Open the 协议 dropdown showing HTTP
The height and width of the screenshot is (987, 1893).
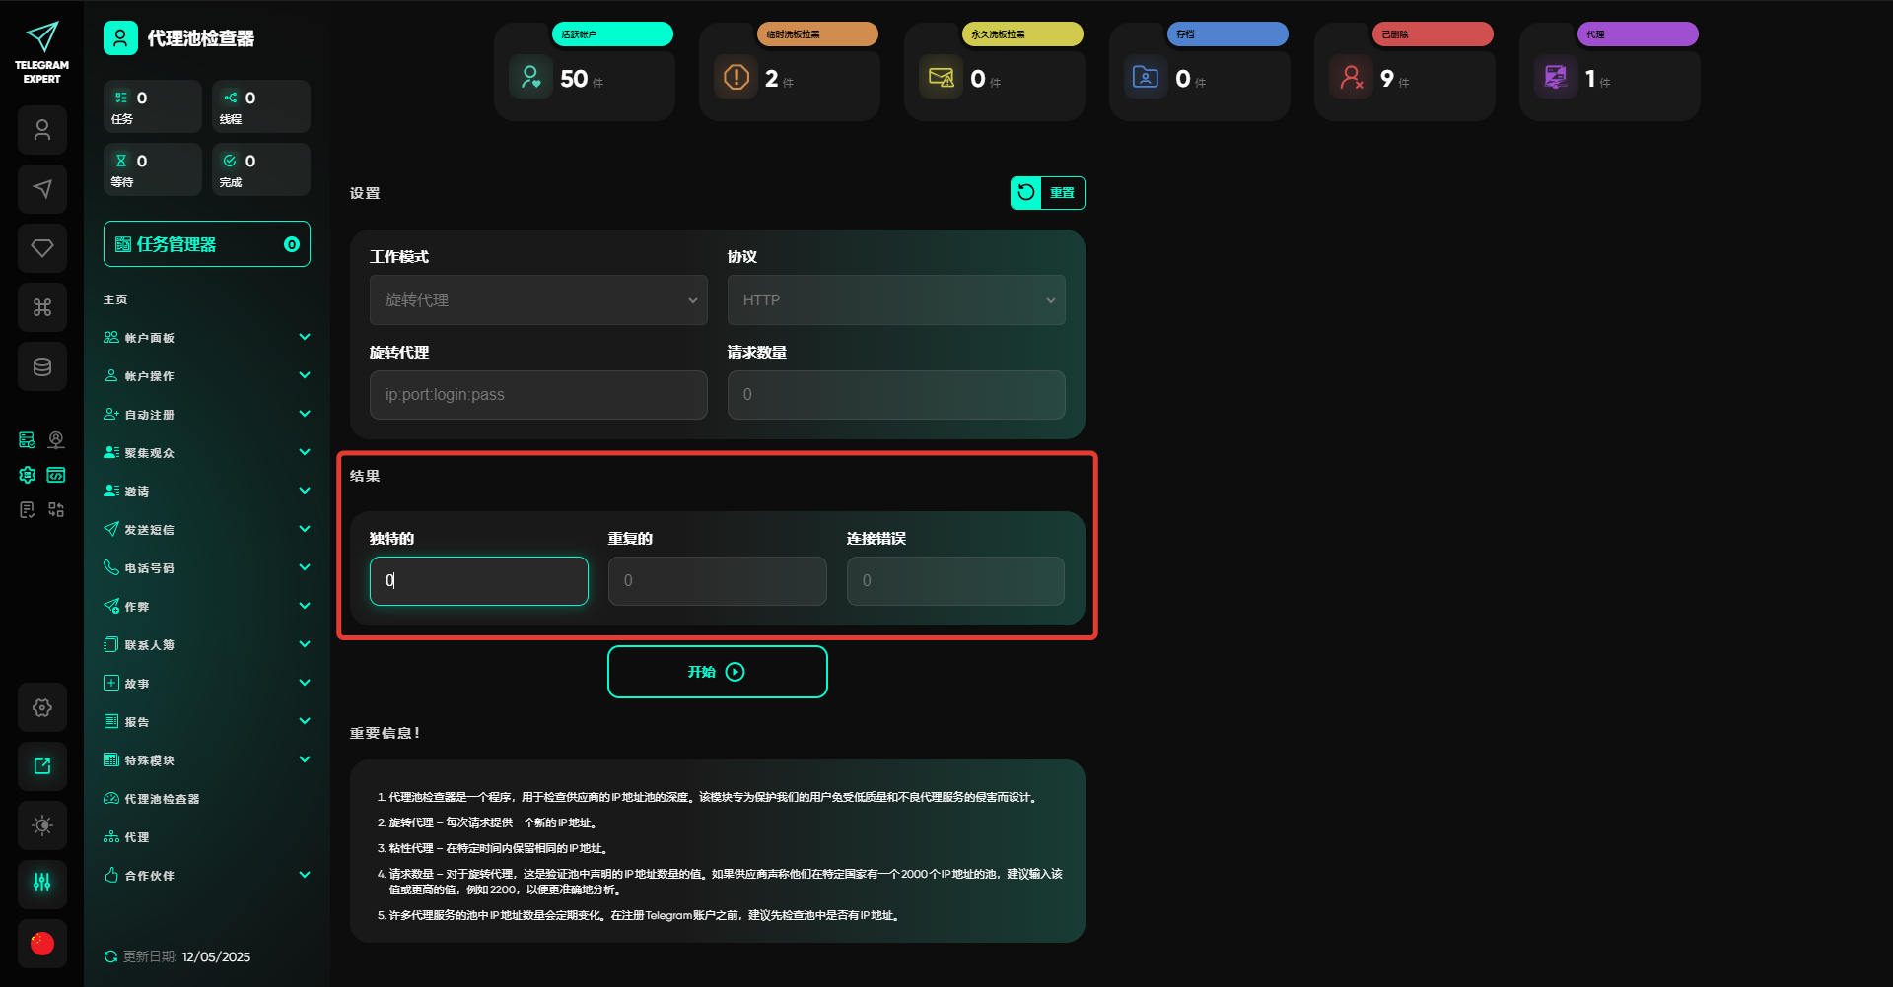tap(895, 300)
